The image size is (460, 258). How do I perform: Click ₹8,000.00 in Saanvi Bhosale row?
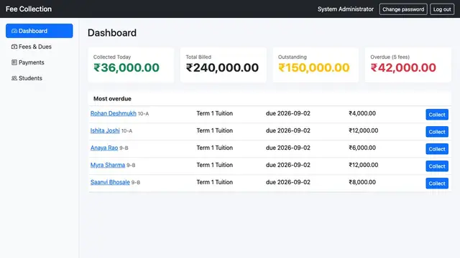[x=362, y=182]
